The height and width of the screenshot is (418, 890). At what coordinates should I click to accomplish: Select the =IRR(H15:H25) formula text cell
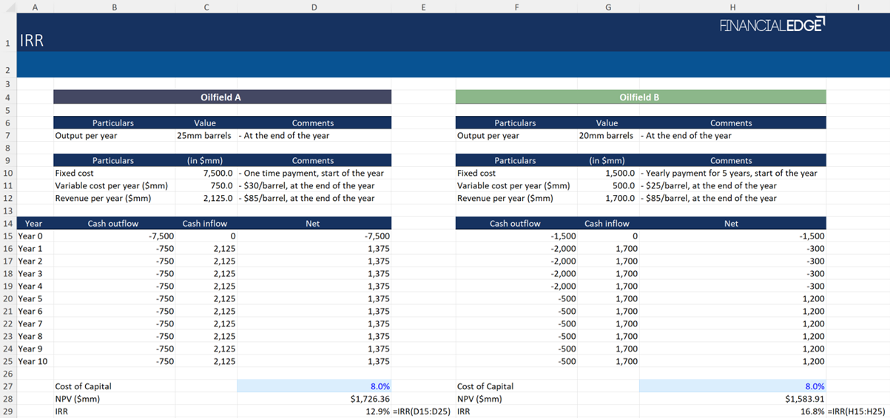857,411
